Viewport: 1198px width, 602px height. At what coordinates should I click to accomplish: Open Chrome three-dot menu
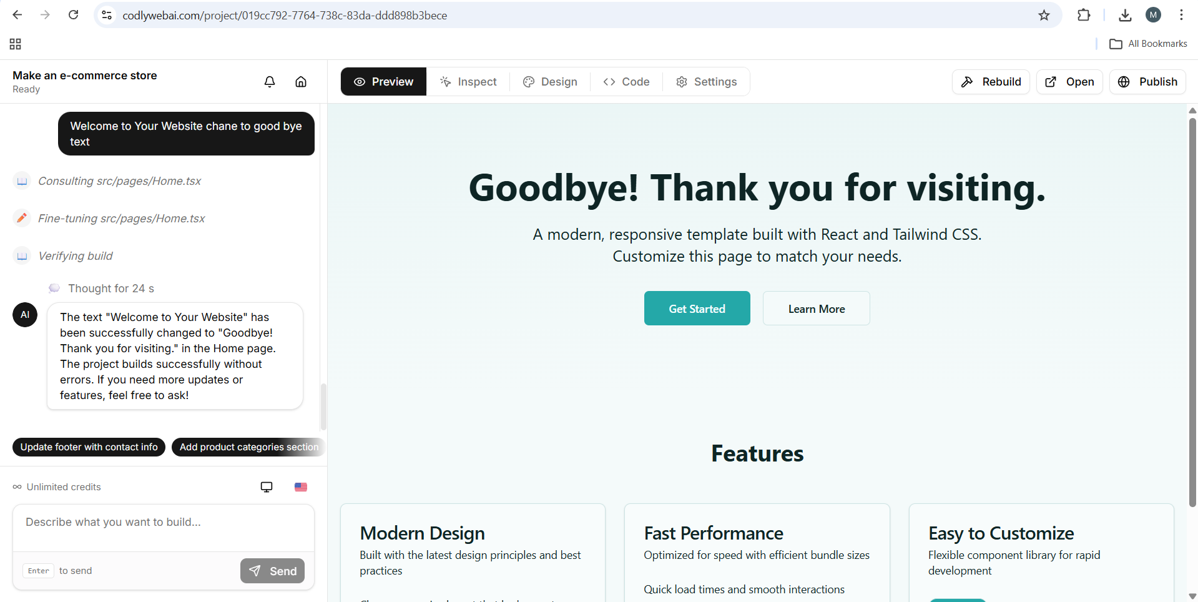pos(1181,15)
